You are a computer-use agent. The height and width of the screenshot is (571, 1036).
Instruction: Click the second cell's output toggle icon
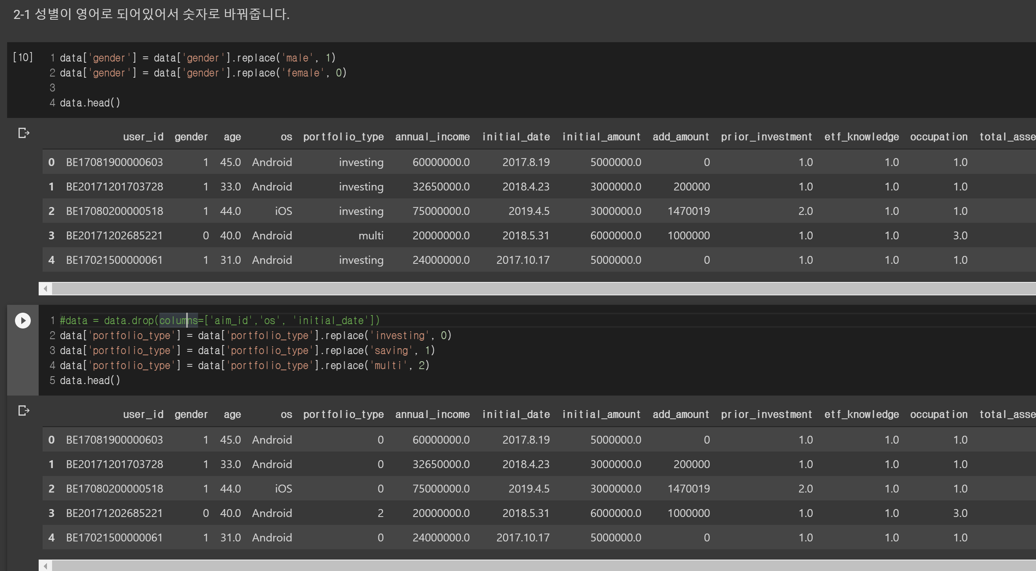click(24, 411)
